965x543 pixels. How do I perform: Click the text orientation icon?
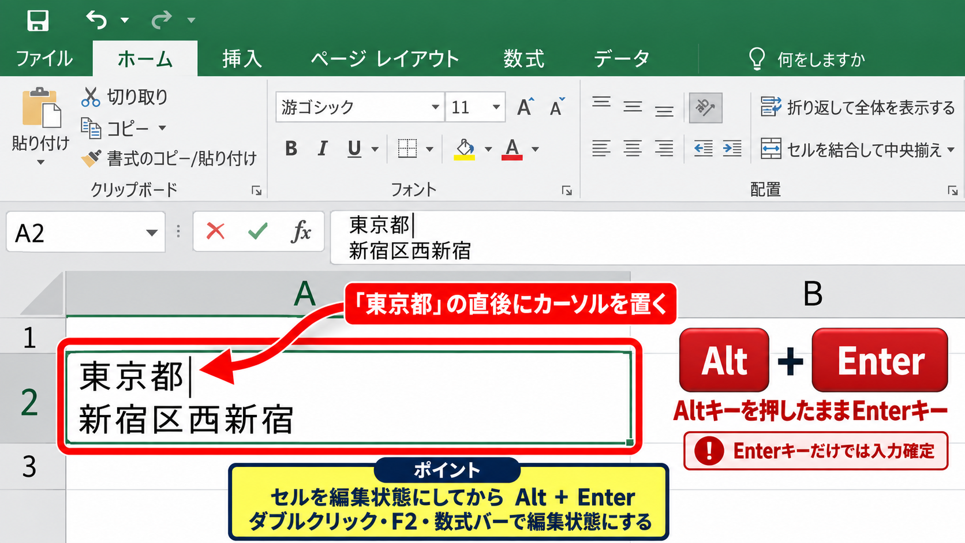[706, 107]
